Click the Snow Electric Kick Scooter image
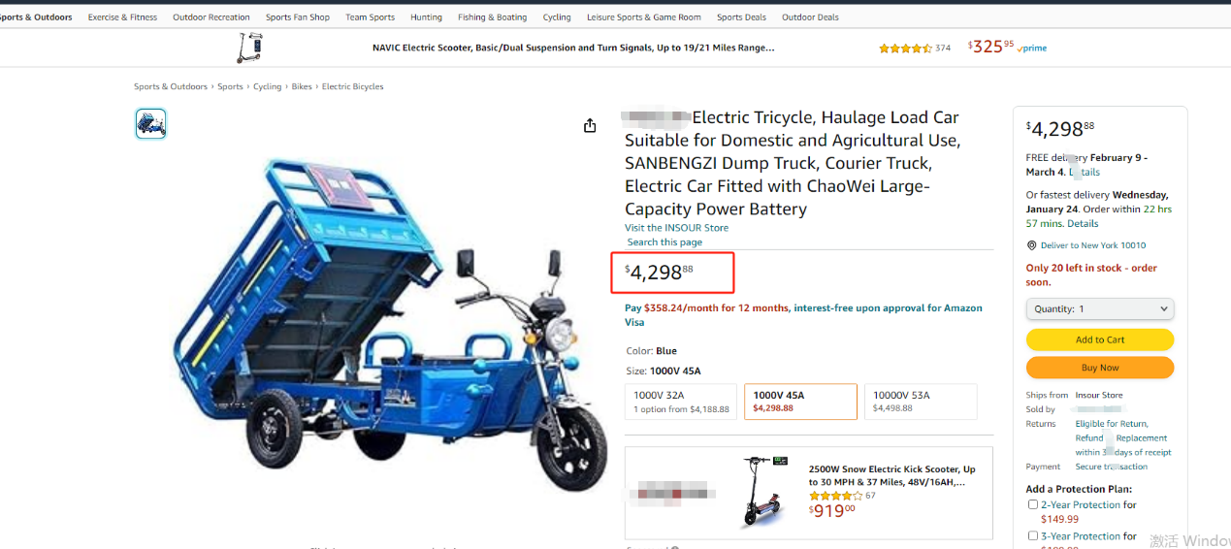The height and width of the screenshot is (549, 1231). pos(762,492)
